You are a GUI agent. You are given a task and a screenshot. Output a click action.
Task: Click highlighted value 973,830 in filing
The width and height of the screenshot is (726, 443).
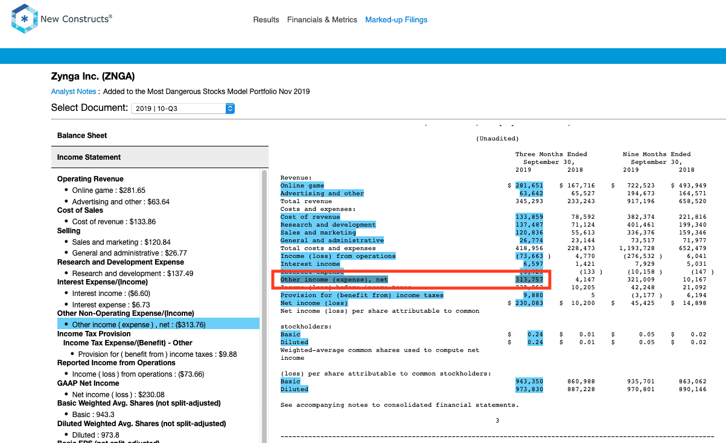[529, 389]
